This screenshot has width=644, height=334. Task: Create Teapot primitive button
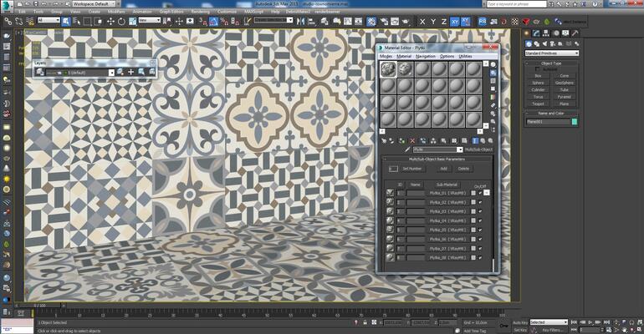point(538,104)
